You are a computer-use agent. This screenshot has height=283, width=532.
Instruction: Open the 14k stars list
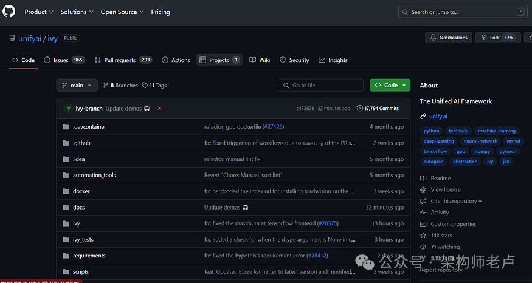pyautogui.click(x=441, y=236)
